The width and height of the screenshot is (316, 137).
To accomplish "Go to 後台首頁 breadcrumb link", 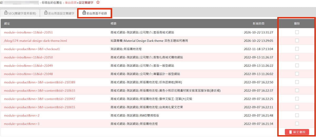I will pos(71,2).
